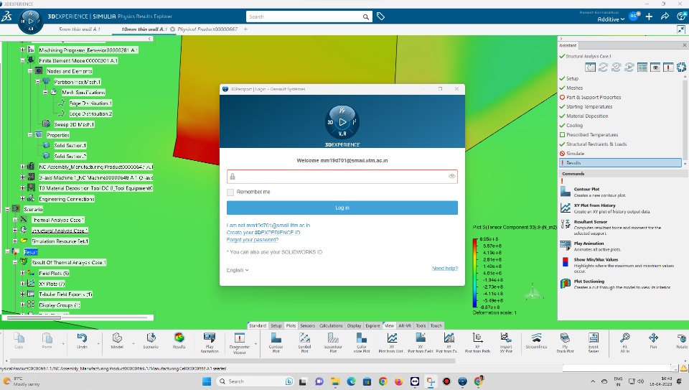Click the color legend bar of the plot
Viewport: 689px width, 390px height.
(x=475, y=273)
